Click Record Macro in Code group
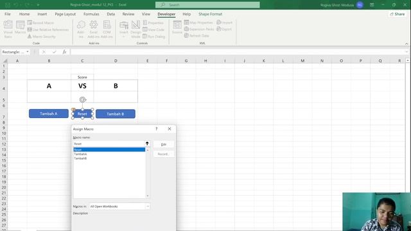Viewport: 411px width, 231px height. pos(40,23)
